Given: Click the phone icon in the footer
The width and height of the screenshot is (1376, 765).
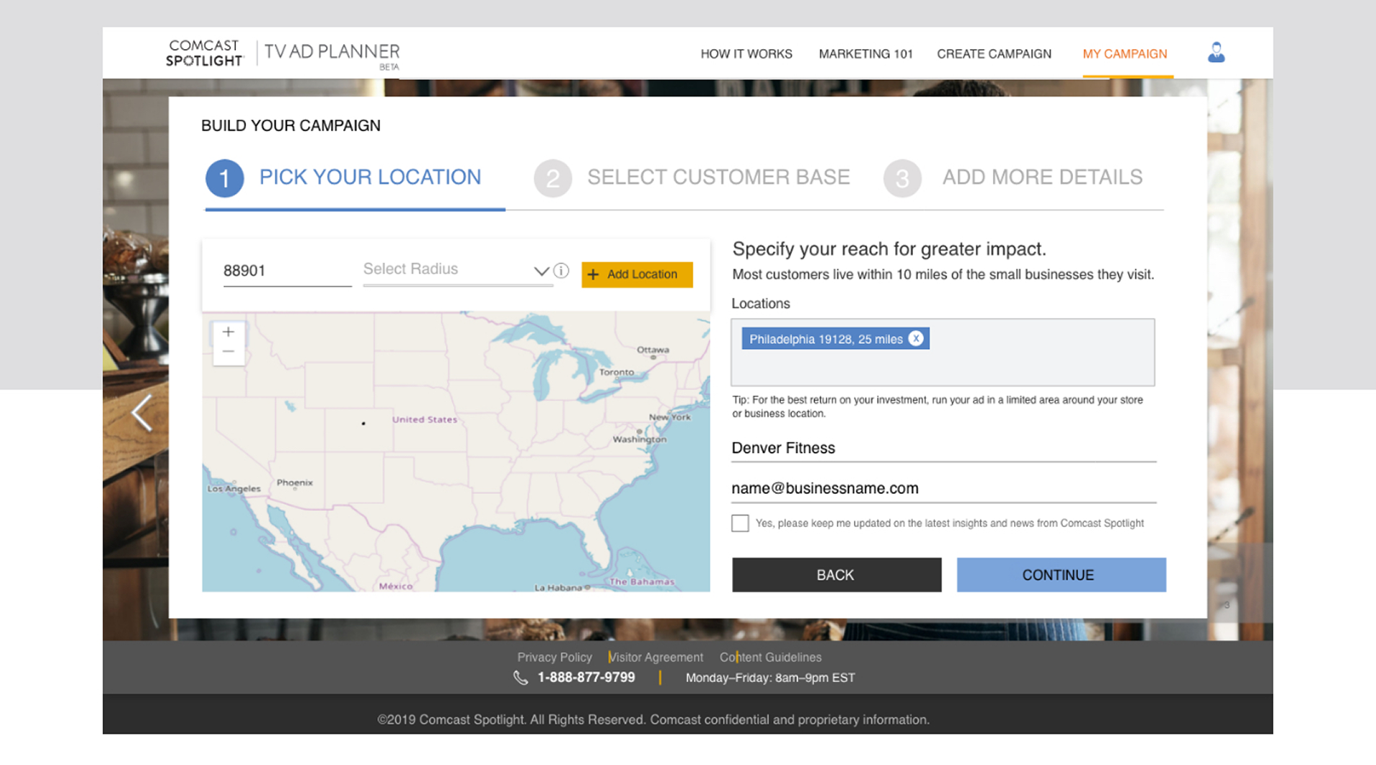Looking at the screenshot, I should 521,678.
